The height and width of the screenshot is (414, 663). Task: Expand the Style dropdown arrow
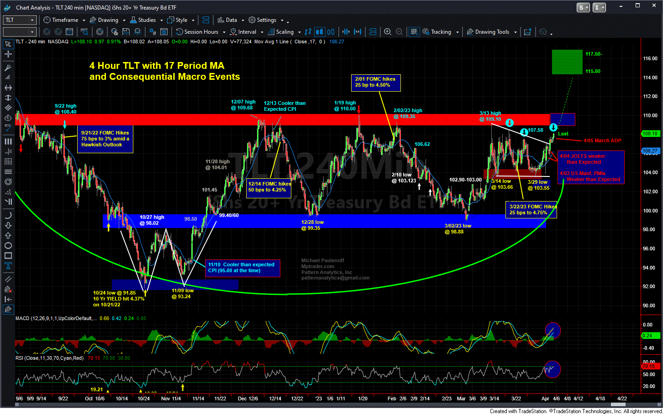(x=193, y=21)
